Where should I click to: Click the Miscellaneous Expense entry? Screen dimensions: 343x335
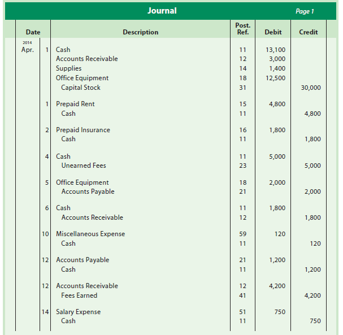click(90, 234)
